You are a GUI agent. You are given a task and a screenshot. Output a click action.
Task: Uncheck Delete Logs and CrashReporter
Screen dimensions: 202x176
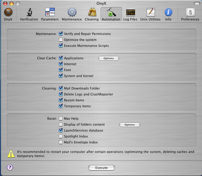61,94
